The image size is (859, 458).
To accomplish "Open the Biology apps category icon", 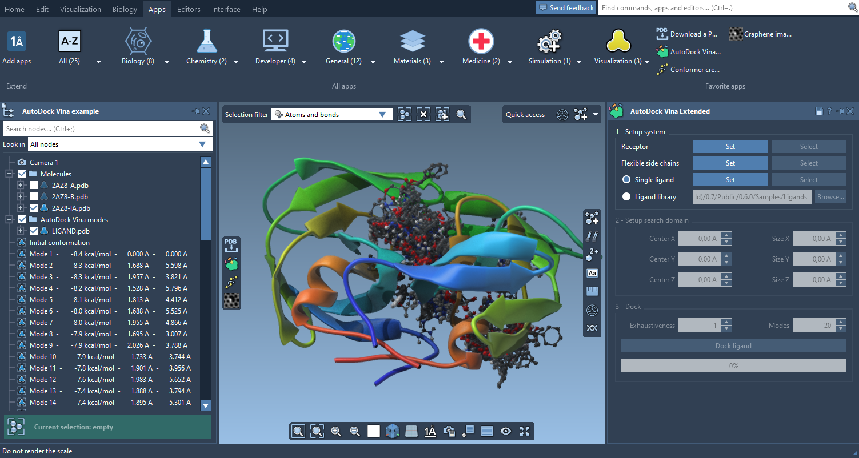I will click(x=138, y=41).
